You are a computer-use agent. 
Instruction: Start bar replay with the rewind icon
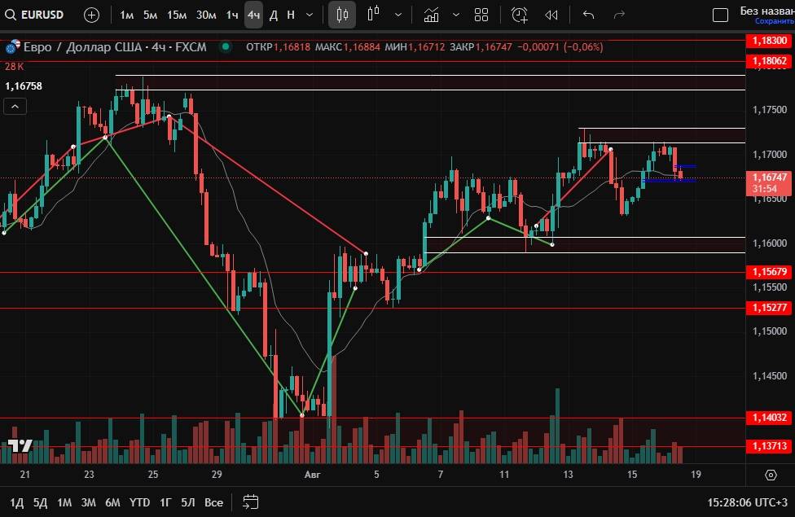[551, 15]
